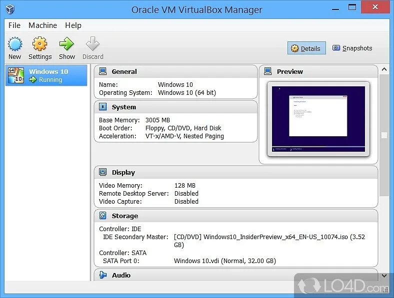Maximize the VirtualBox Manager window
This screenshot has height=298, width=394.
click(352, 7)
